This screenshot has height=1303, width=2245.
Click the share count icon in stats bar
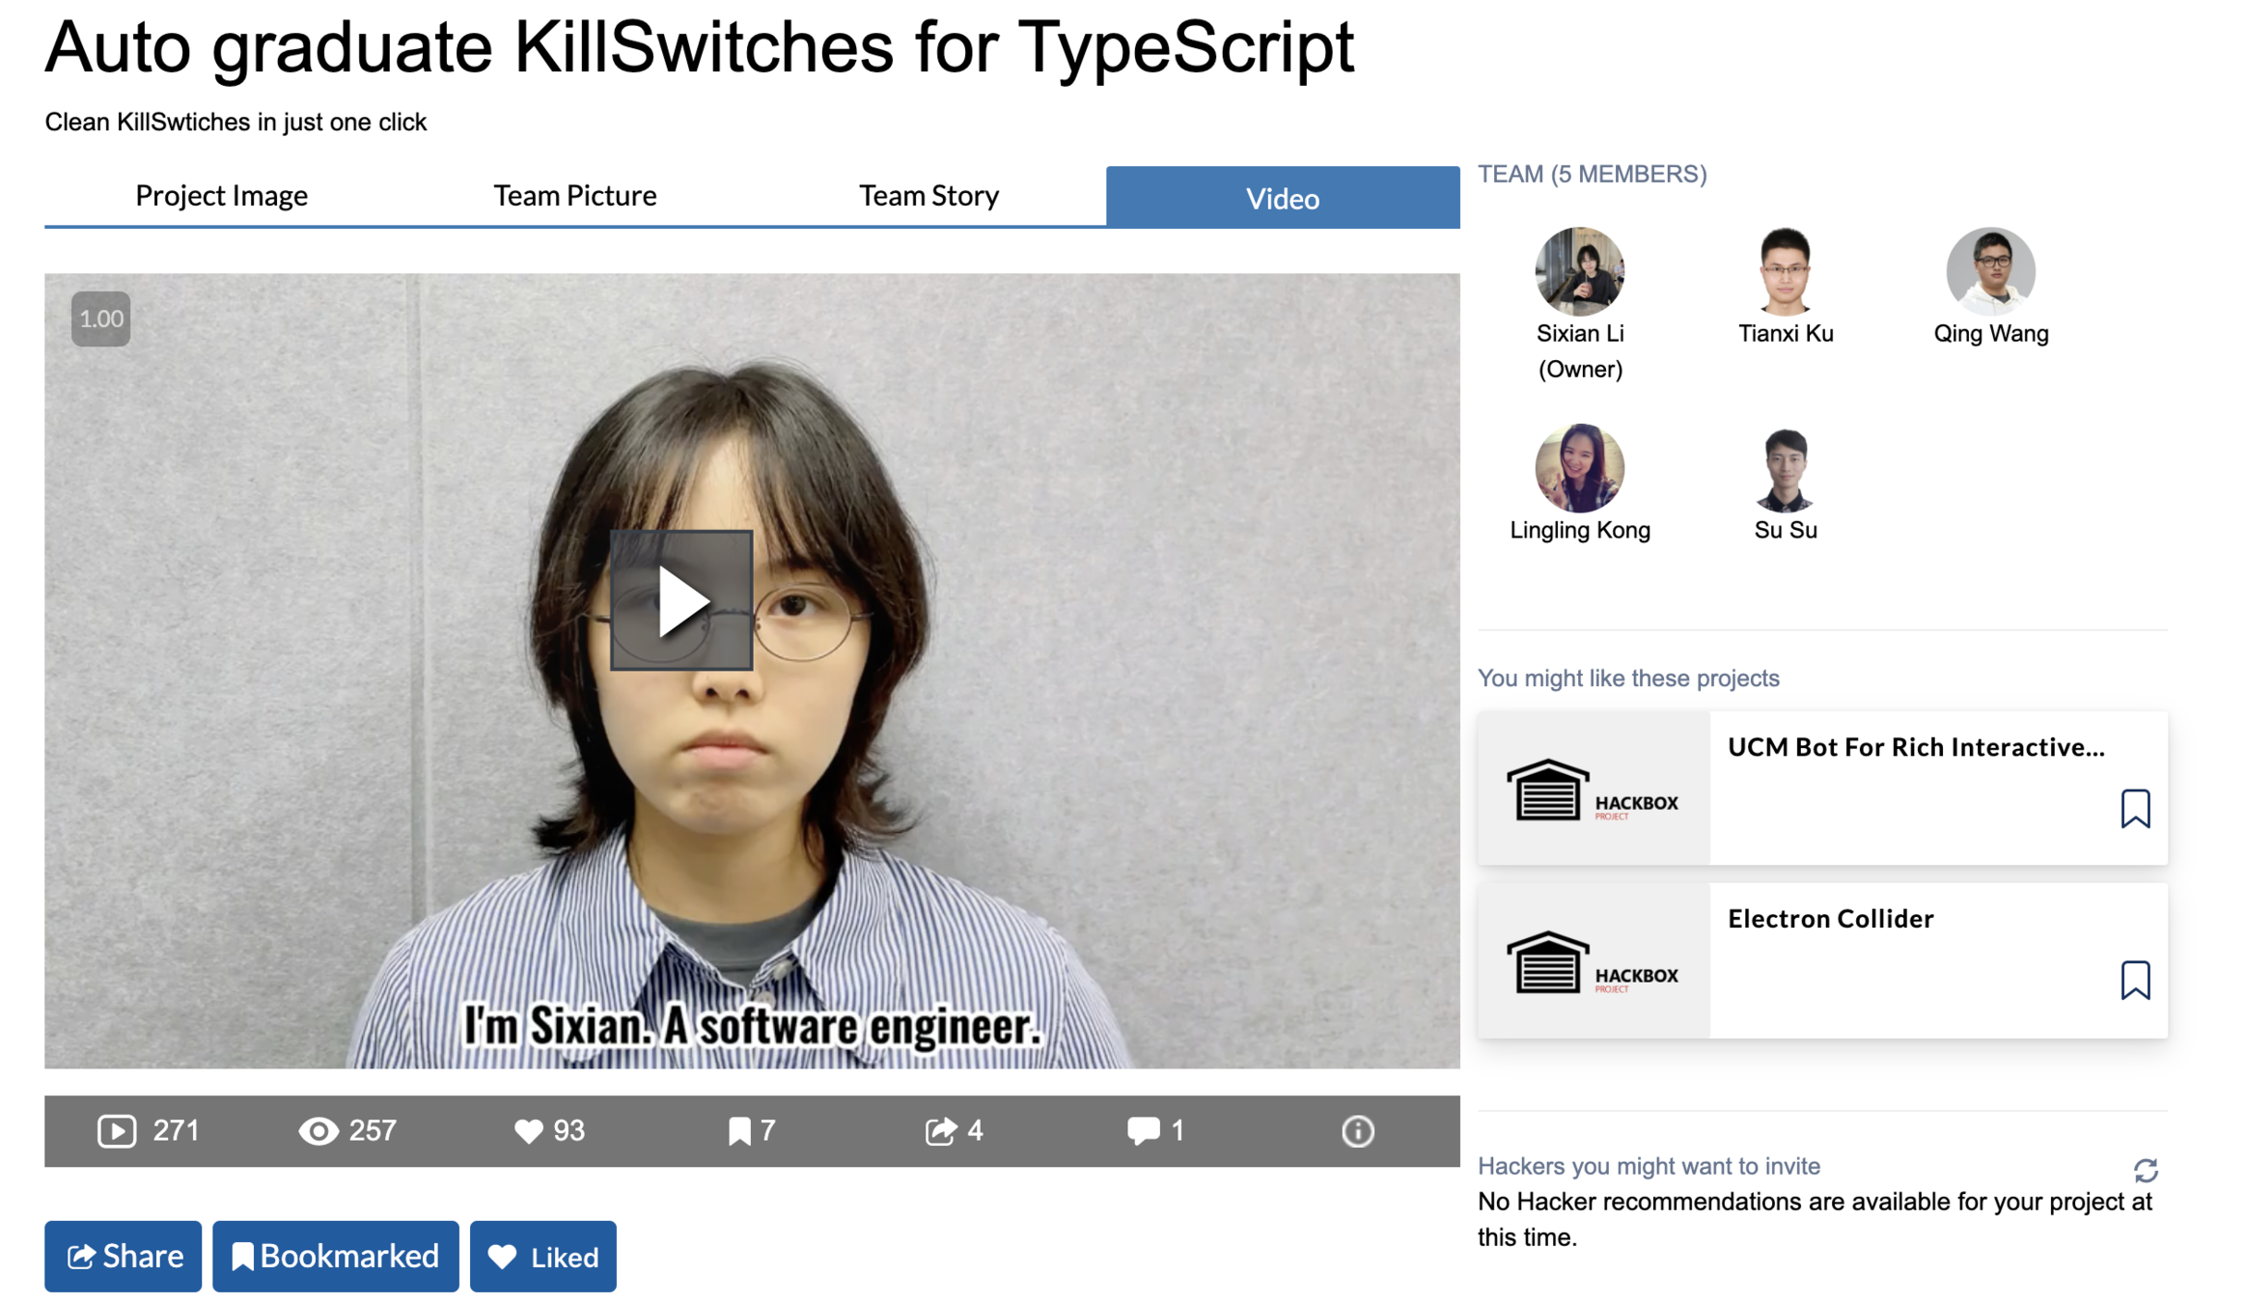coord(941,1130)
